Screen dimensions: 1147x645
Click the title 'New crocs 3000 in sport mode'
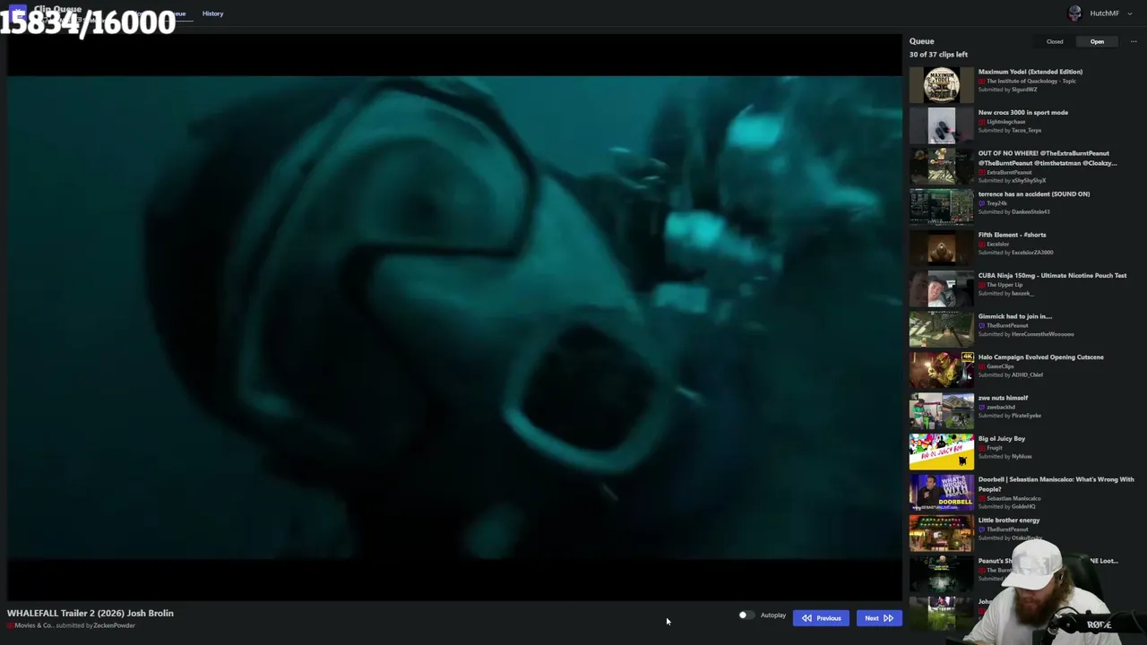[1023, 113]
